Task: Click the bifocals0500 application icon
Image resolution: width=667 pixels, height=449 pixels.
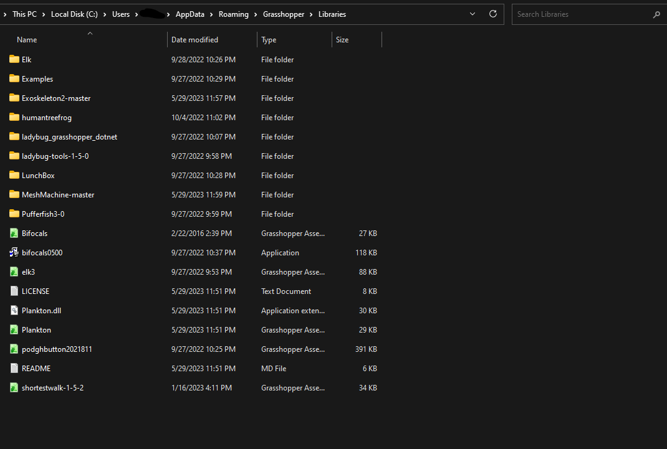Action: pyautogui.click(x=14, y=252)
